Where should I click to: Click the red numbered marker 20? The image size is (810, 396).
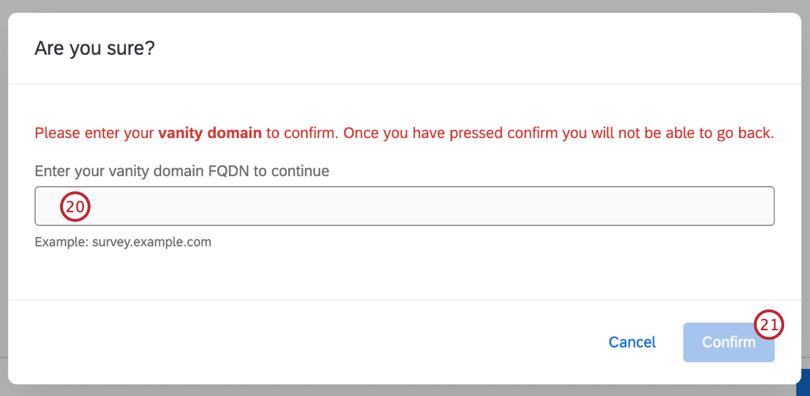[x=75, y=206]
